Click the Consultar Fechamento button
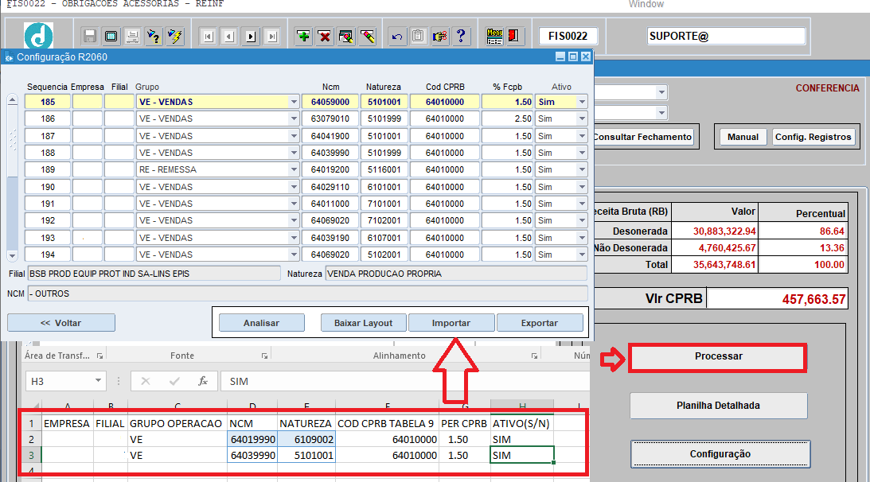870x482 pixels. tap(643, 137)
